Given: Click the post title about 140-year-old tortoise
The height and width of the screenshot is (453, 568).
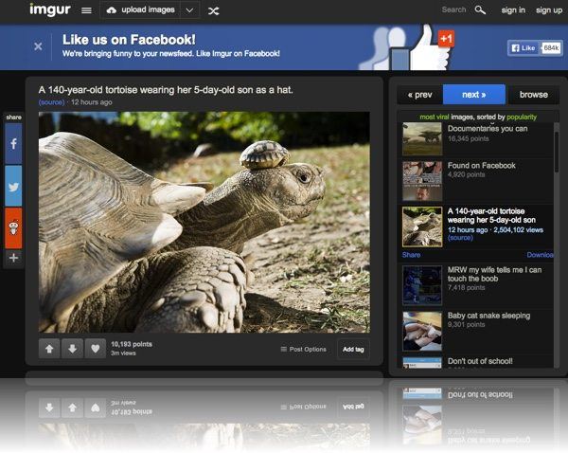Looking at the screenshot, I should [x=166, y=90].
